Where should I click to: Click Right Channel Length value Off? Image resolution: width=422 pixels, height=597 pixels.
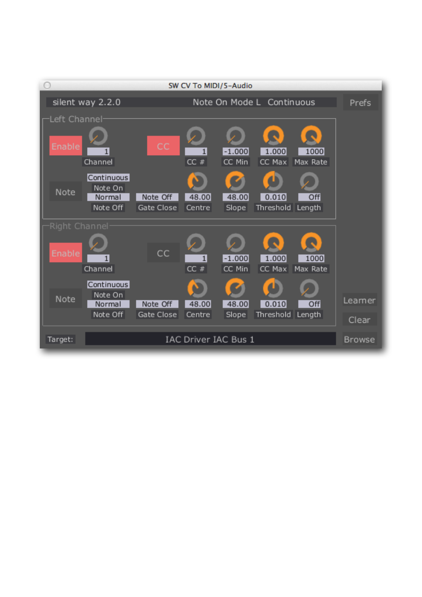pyautogui.click(x=309, y=304)
